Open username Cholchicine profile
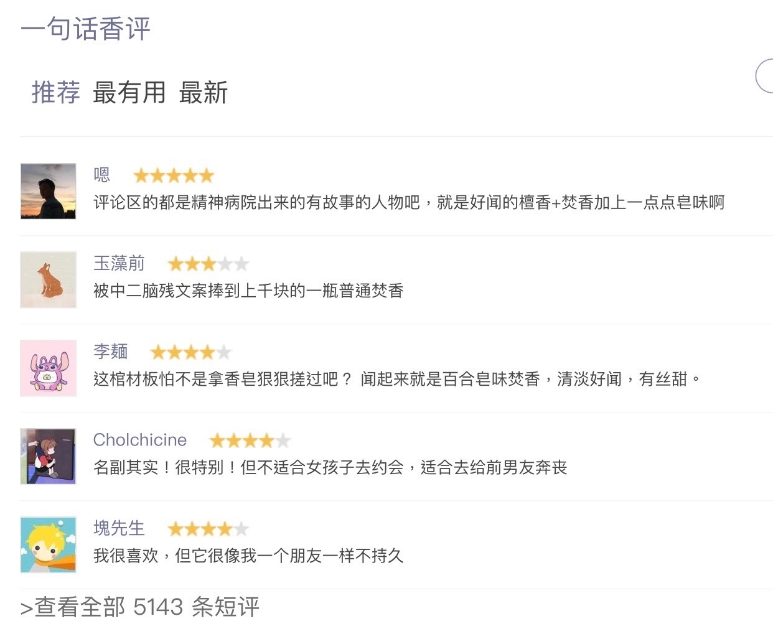Screen dimensions: 773x639 click(x=140, y=440)
